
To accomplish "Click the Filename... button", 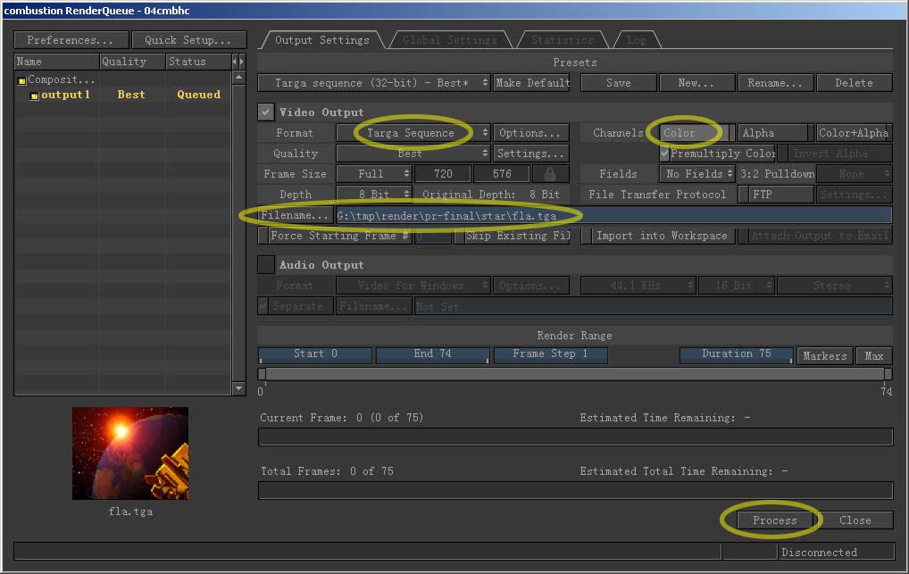I will point(296,215).
